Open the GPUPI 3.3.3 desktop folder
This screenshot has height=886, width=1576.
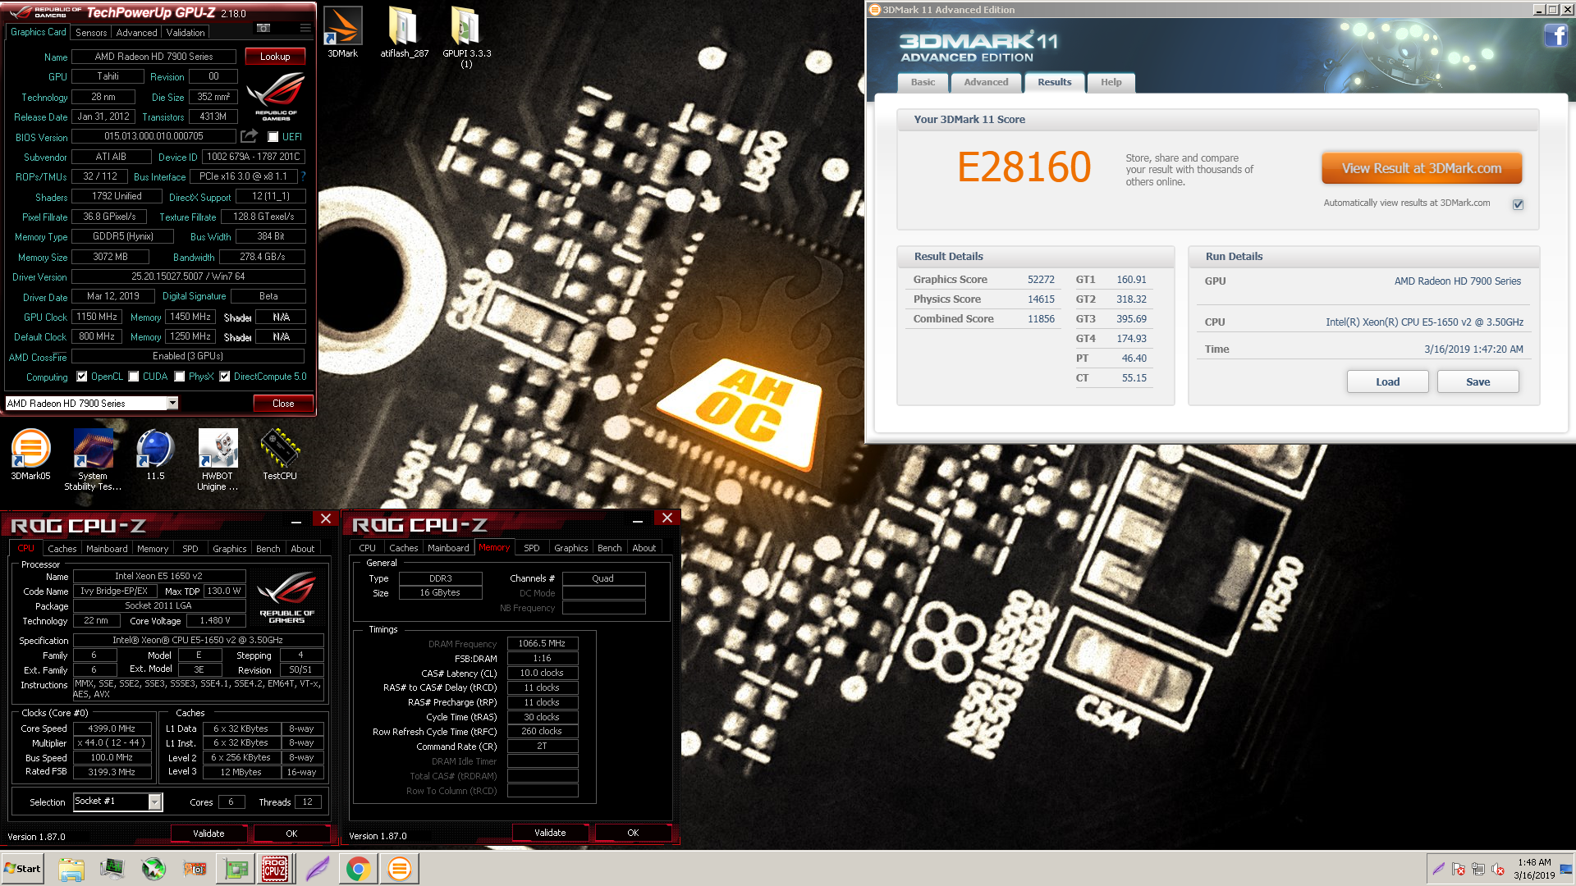[466, 37]
